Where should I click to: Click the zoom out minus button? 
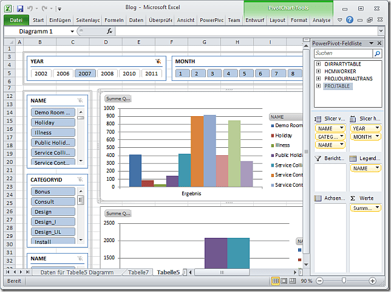click(x=319, y=281)
